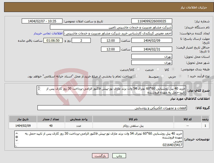Image resolution: width=214 pixels, height=163 pixels.
Task: Click the response deadline date 1404/02/09 field
Action: click(x=152, y=40)
